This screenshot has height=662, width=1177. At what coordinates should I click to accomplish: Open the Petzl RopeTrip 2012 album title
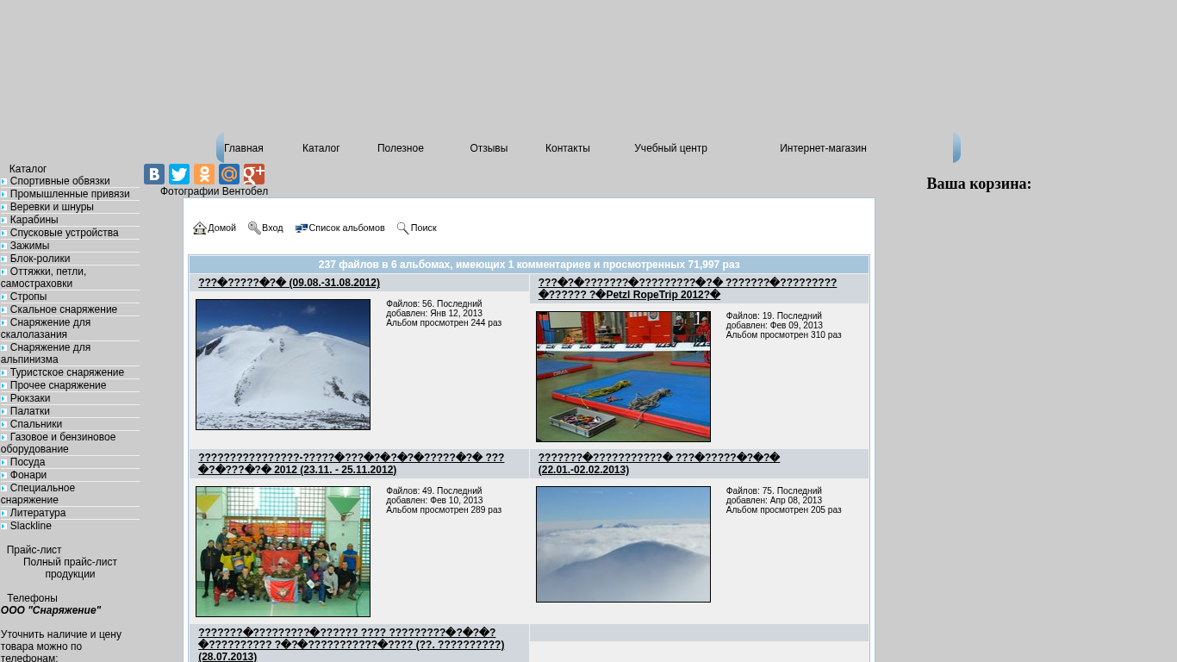pos(688,289)
